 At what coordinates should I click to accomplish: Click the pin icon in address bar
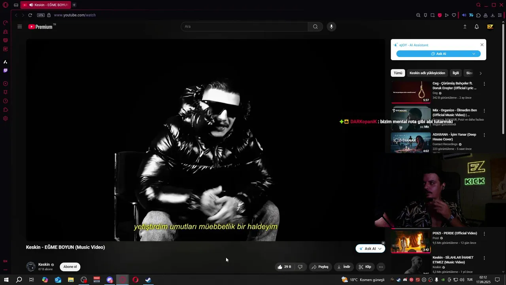tap(425, 15)
